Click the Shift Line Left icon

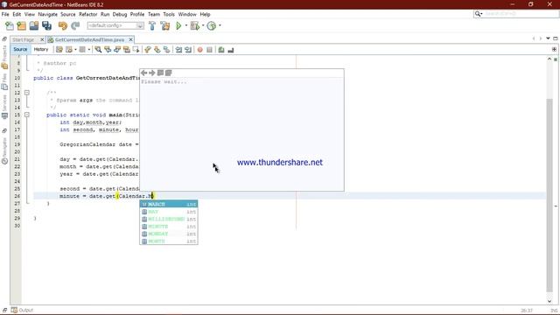point(178,50)
